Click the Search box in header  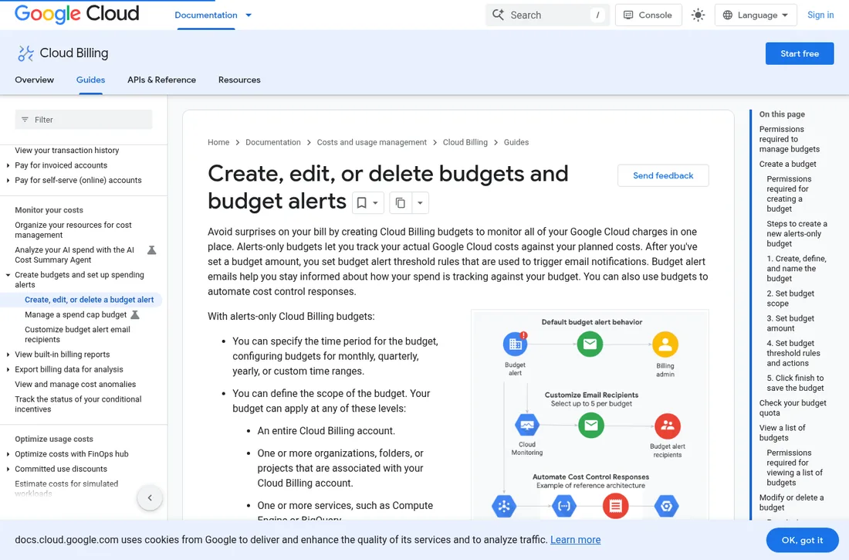[547, 15]
